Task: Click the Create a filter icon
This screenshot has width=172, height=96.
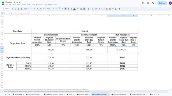Action: pos(113,9)
